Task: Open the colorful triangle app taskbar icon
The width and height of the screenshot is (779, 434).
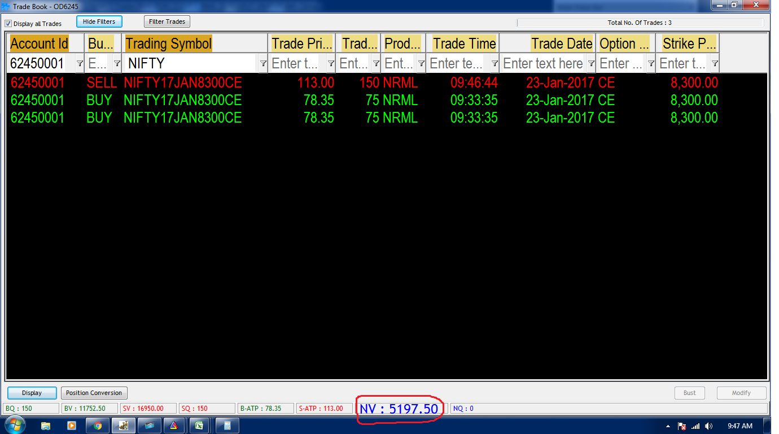Action: point(174,426)
